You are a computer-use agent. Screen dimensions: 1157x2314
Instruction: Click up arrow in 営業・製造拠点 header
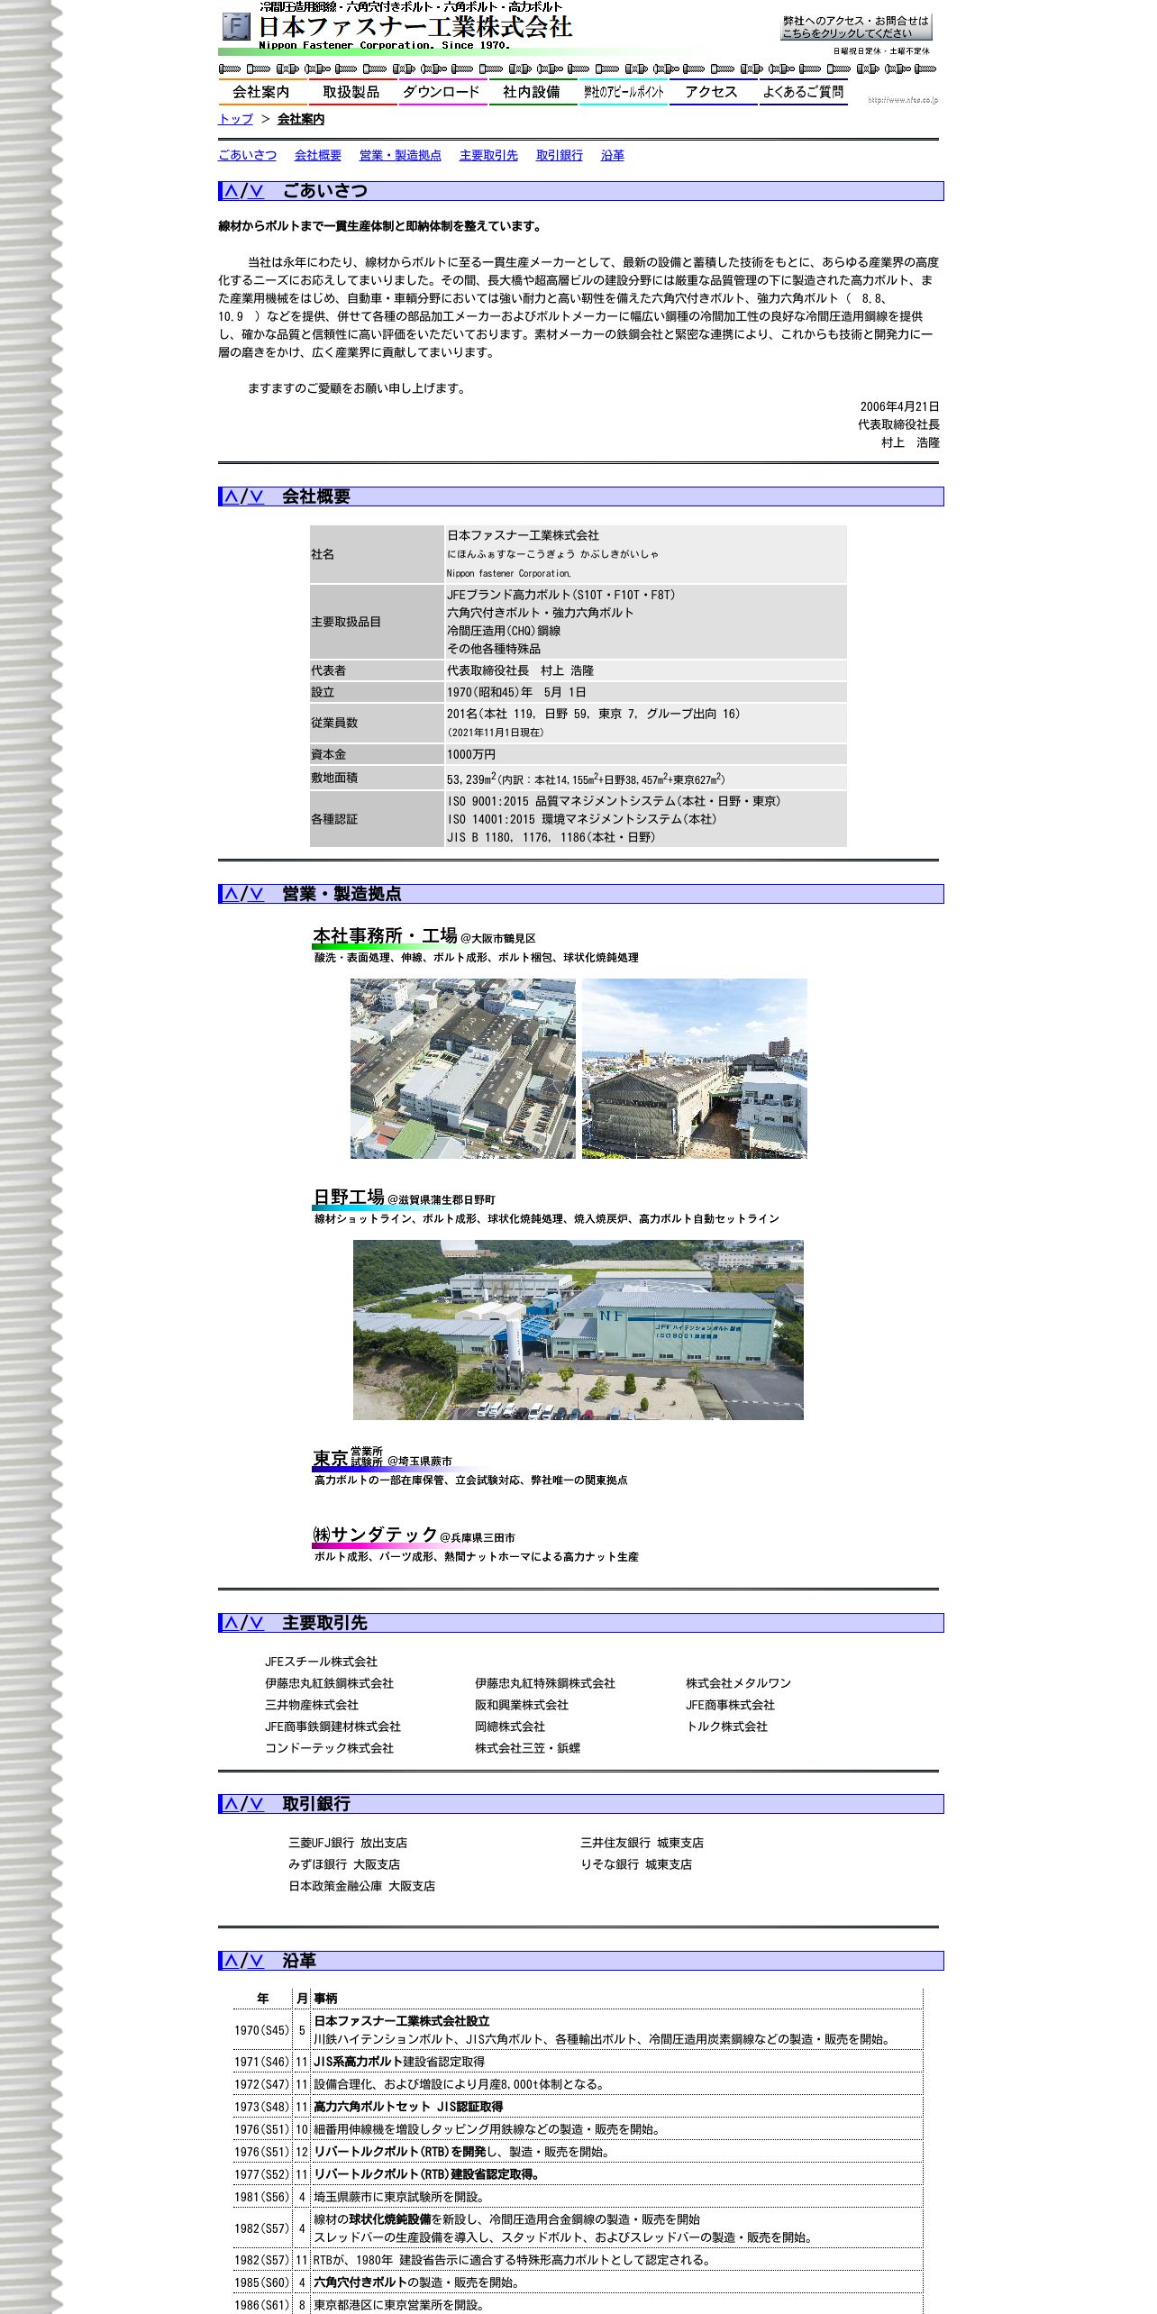(x=232, y=894)
